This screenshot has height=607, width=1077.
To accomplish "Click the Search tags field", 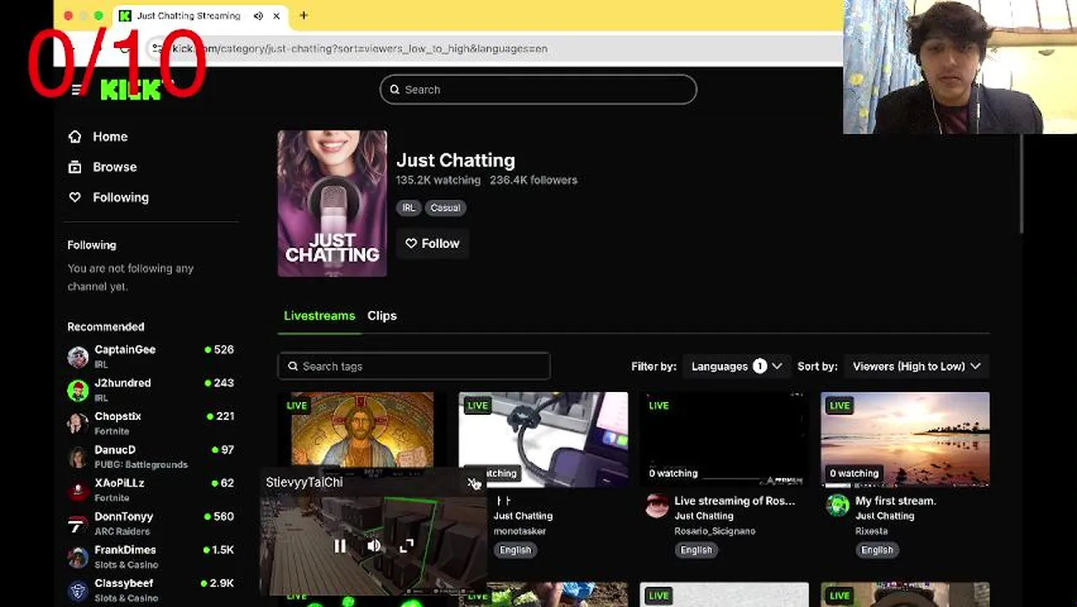I will [x=414, y=366].
